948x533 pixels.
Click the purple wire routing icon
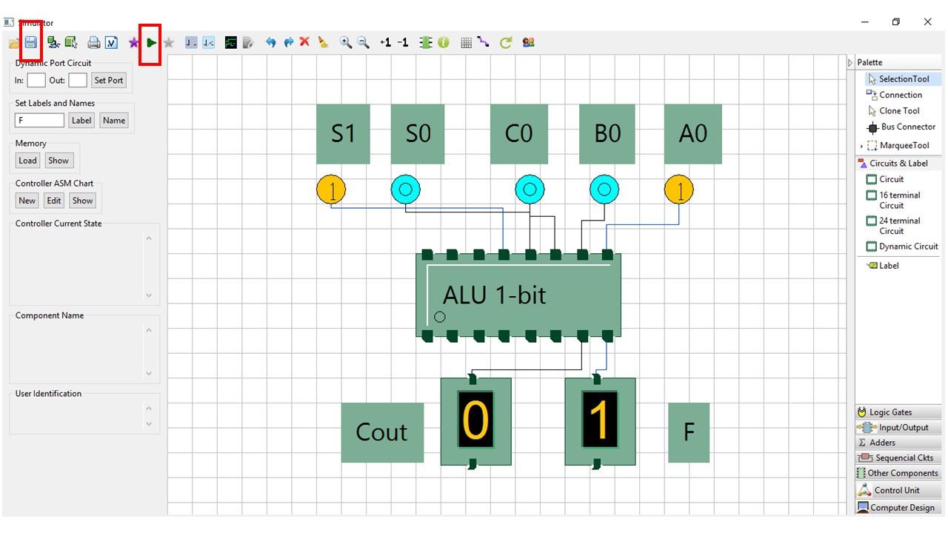[x=483, y=41]
